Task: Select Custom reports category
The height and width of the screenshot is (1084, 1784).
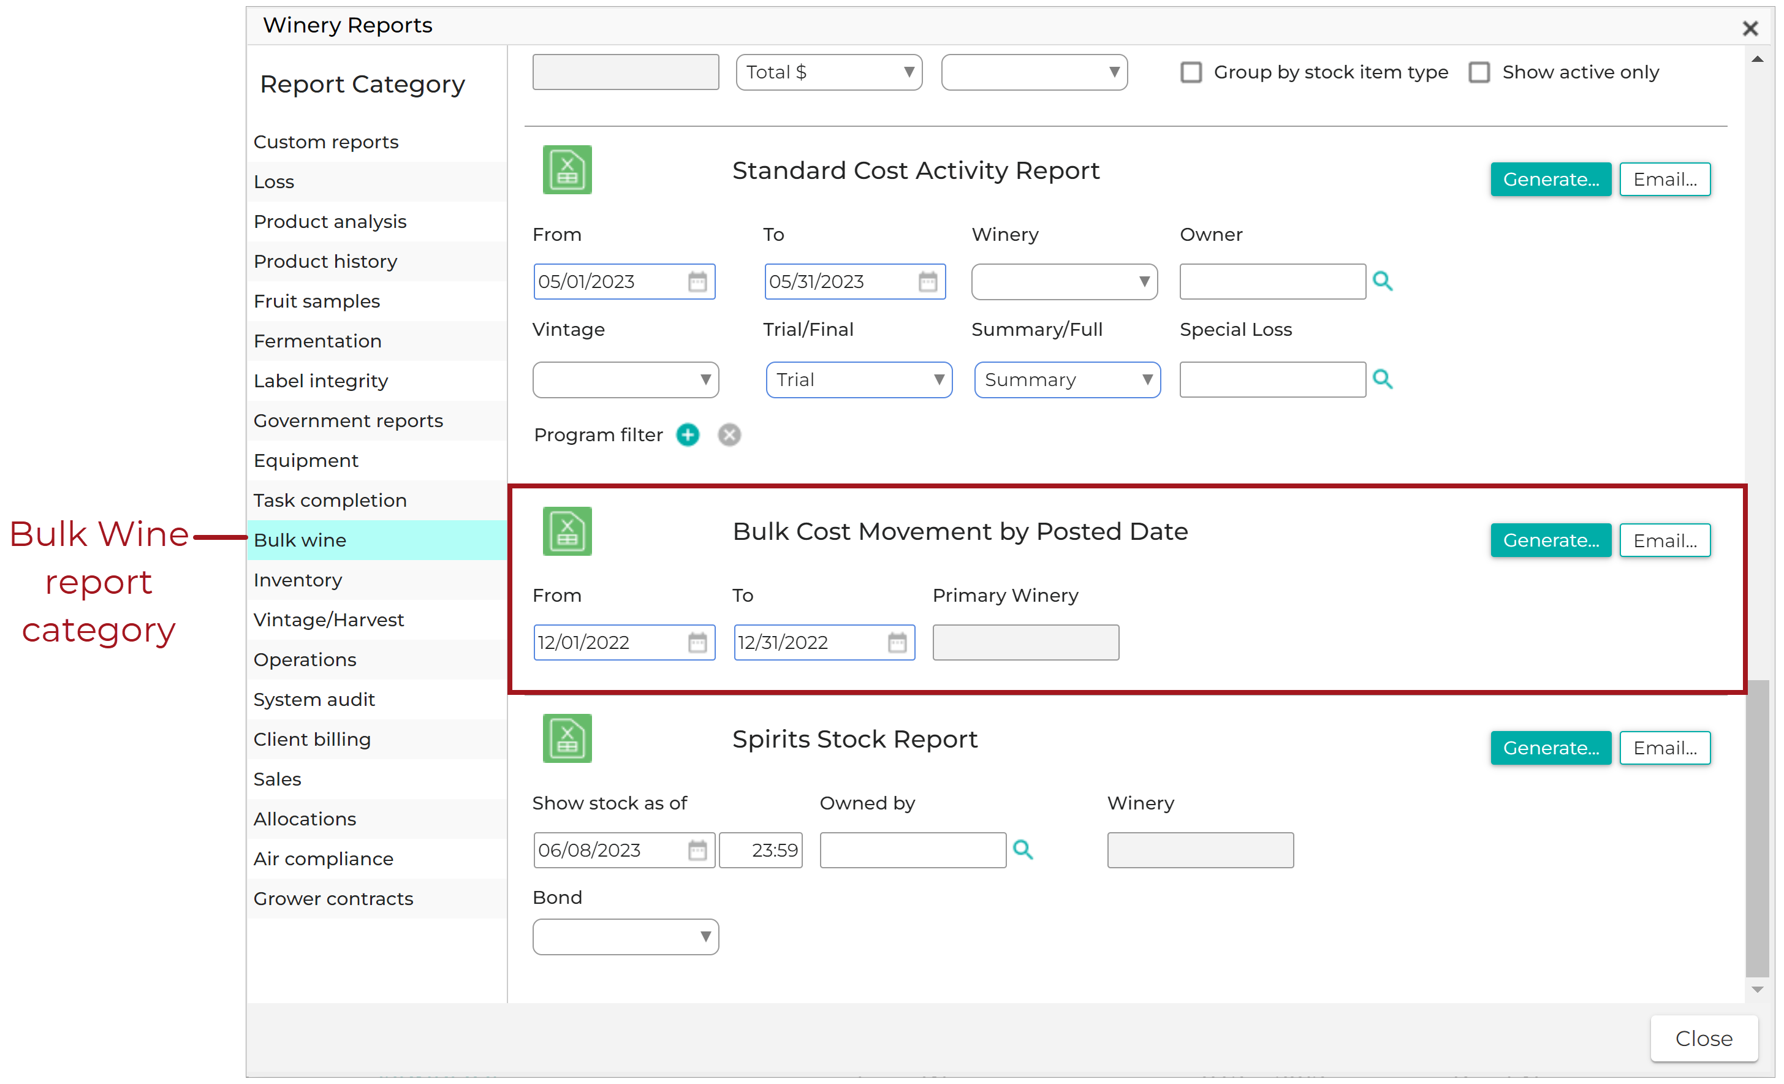Action: pos(376,142)
